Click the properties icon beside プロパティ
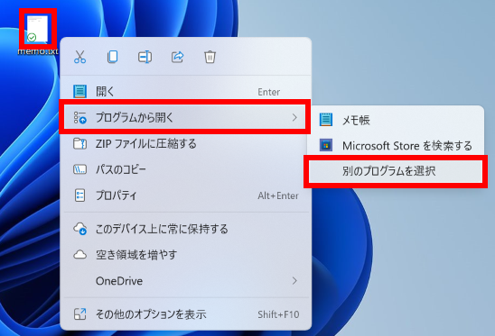Image resolution: width=495 pixels, height=336 pixels. (79, 195)
